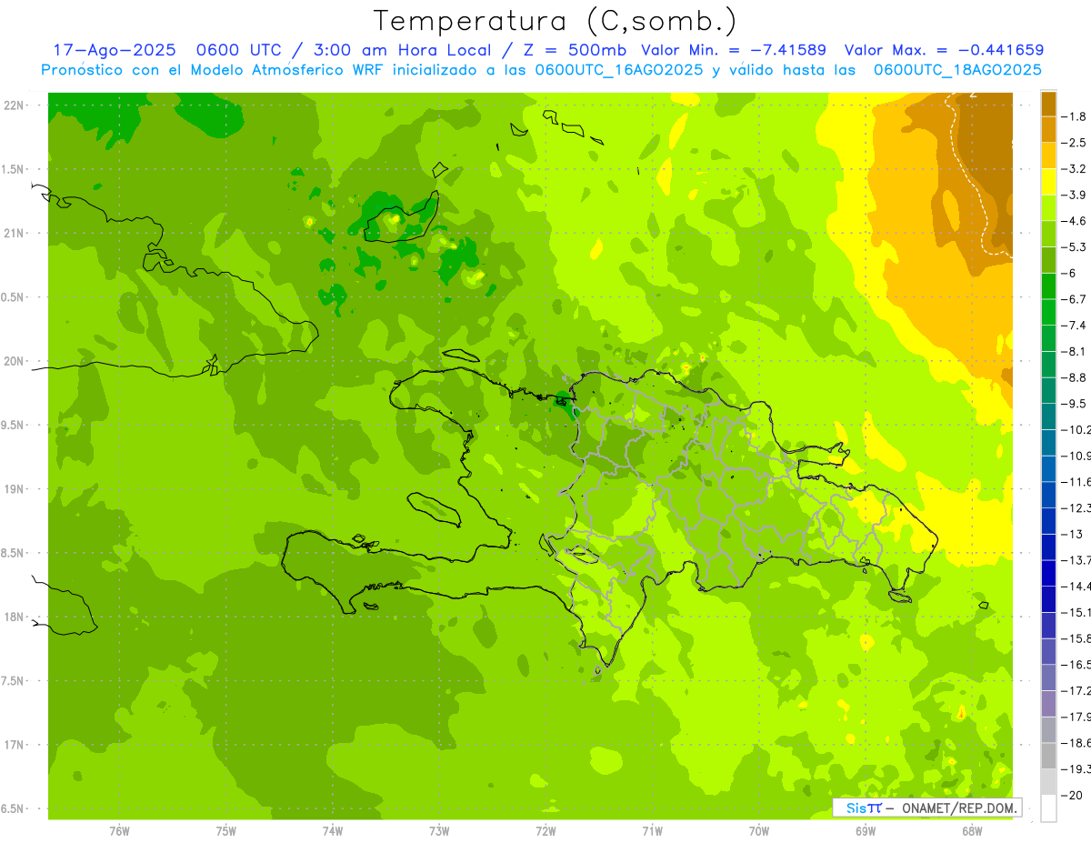Image resolution: width=1091 pixels, height=843 pixels.
Task: Click the '71W' longitude label
Action: tap(652, 830)
